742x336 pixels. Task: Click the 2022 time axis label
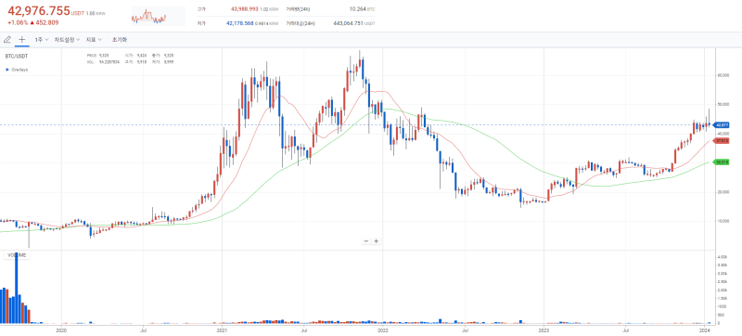tap(383, 330)
